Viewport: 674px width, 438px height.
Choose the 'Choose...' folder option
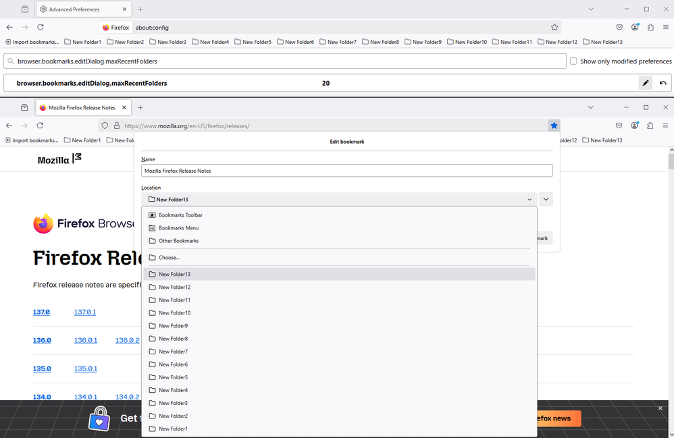(339, 258)
